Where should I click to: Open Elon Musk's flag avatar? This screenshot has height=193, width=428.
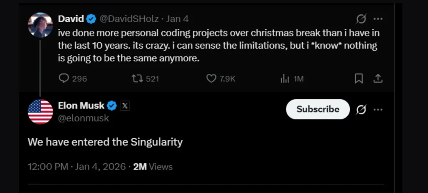pyautogui.click(x=40, y=112)
